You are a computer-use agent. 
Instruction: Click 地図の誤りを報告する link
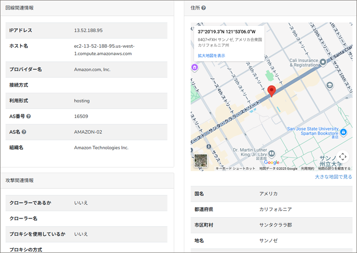[334, 169]
